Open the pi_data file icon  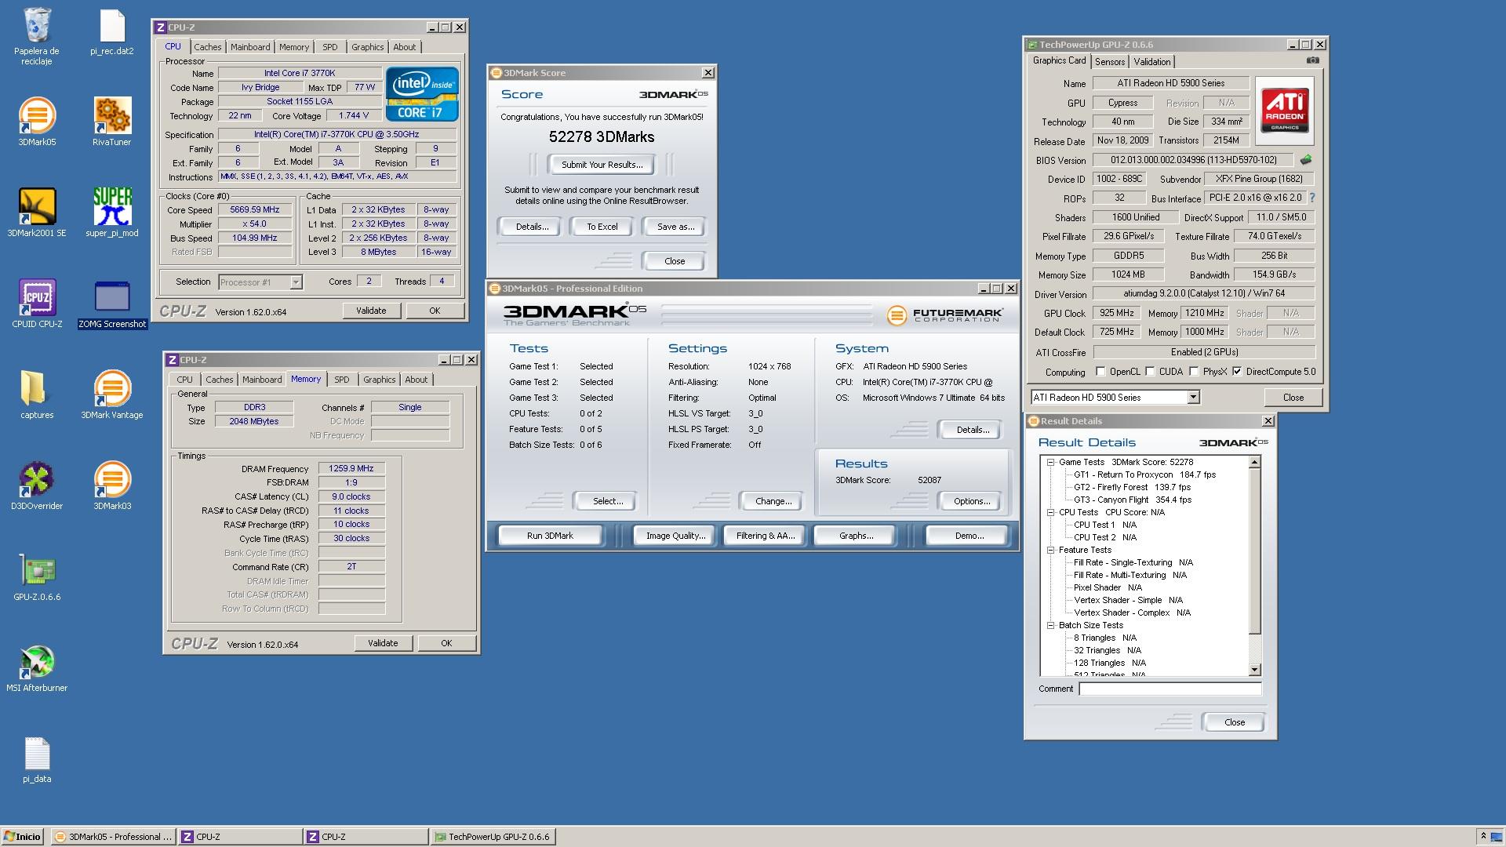point(36,758)
